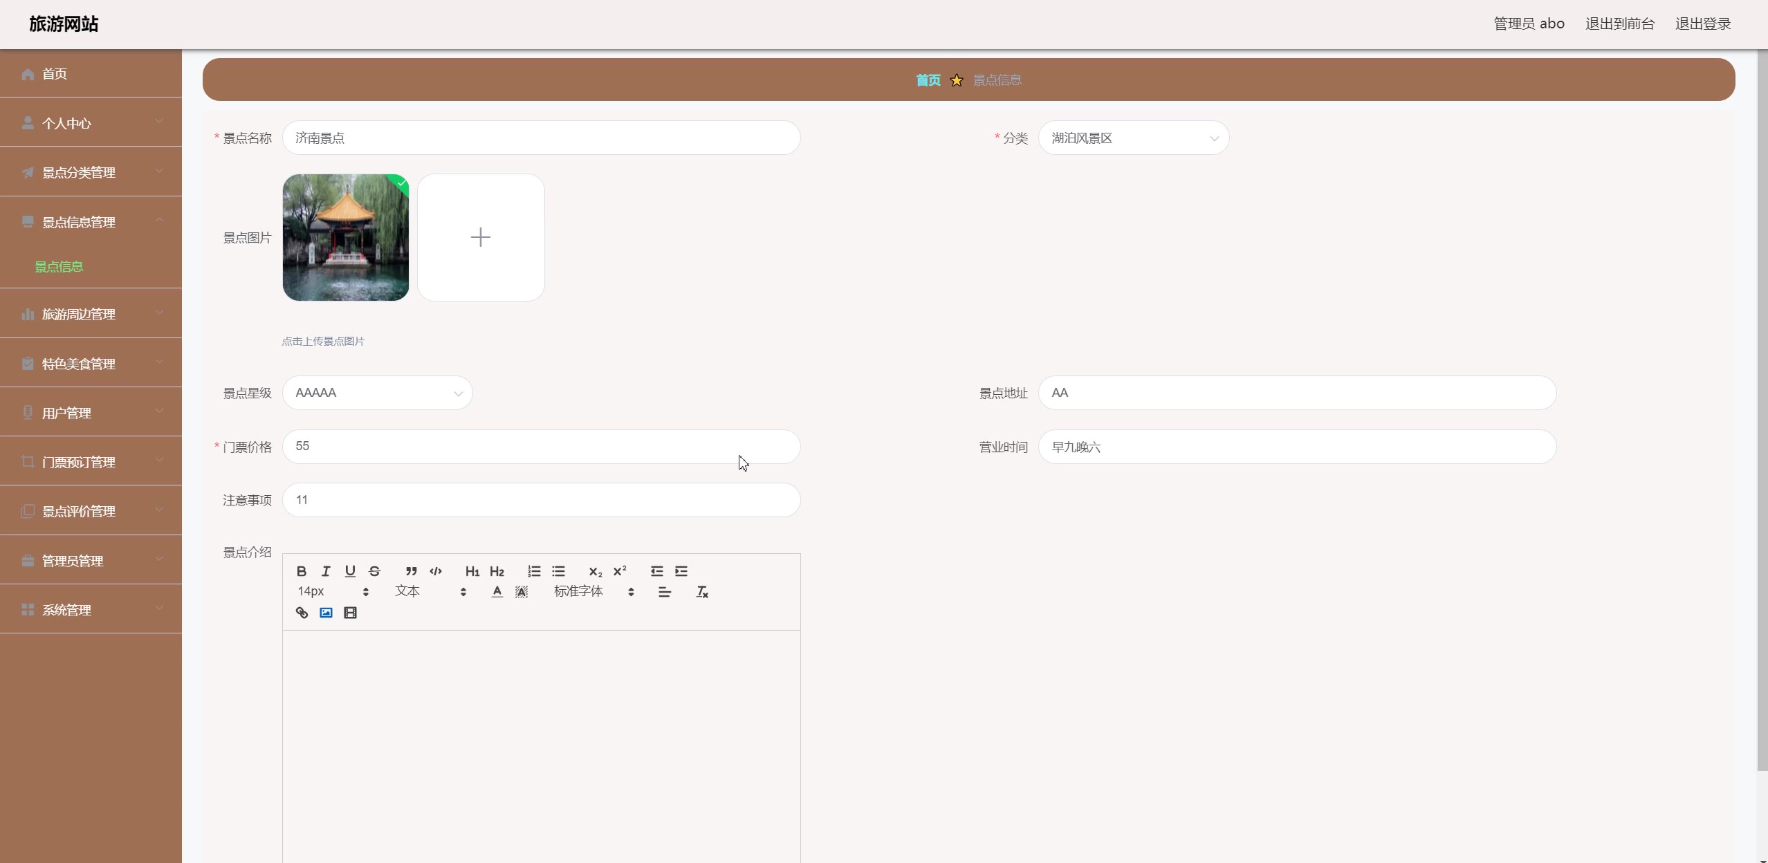Toggle bold in rich text editor
Screen dimensions: 1768x863
[302, 571]
